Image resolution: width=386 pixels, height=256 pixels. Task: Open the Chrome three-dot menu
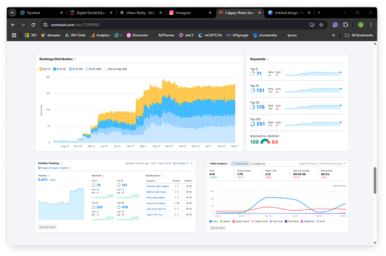coord(371,25)
